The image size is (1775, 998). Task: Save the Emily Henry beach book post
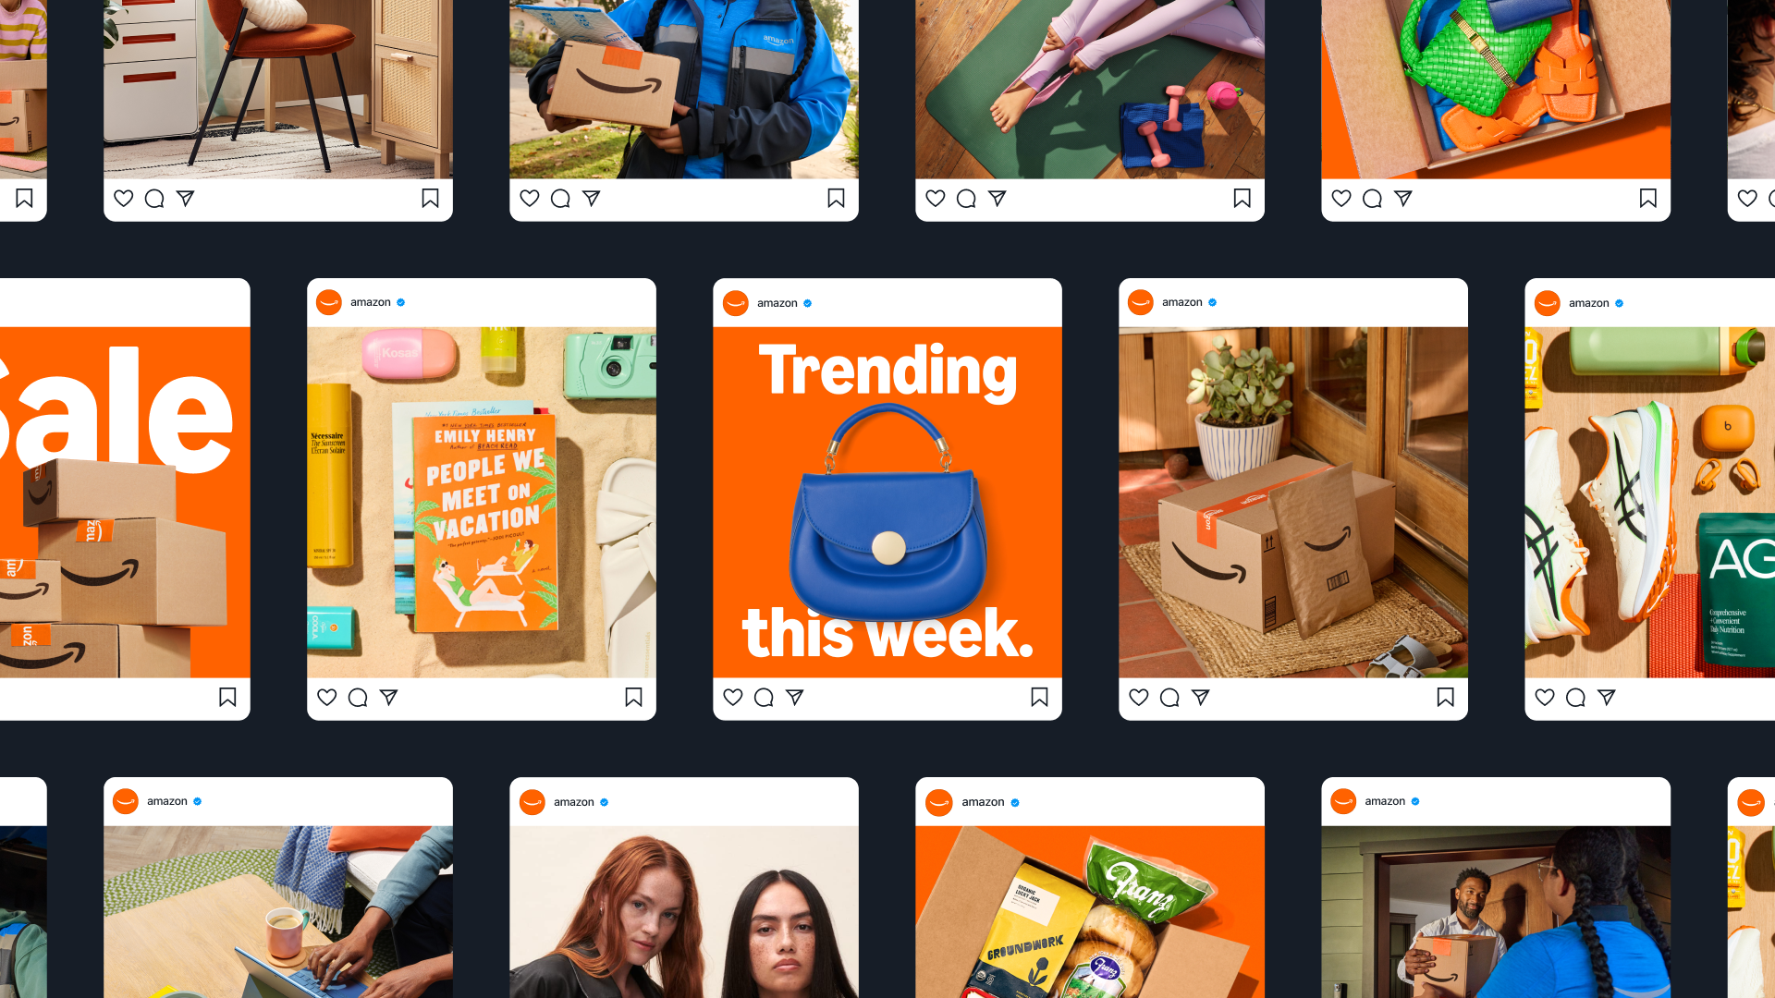tap(633, 698)
